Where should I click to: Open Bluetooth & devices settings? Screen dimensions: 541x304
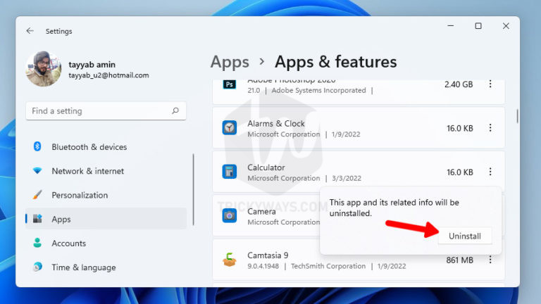click(x=106, y=147)
